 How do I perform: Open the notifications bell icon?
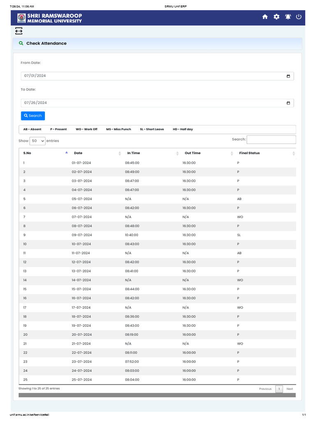288,16
